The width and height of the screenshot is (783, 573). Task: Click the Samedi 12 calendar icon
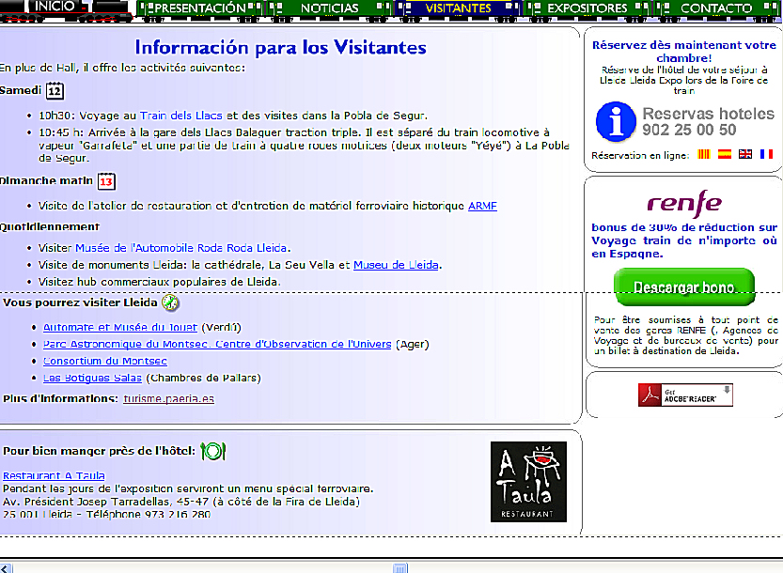tap(55, 91)
